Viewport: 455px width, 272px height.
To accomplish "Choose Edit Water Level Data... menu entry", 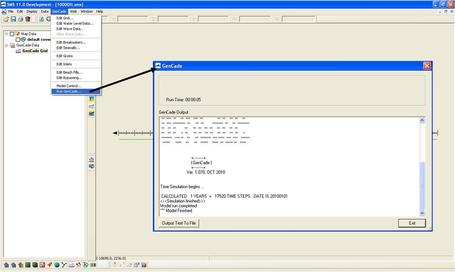I will point(76,23).
